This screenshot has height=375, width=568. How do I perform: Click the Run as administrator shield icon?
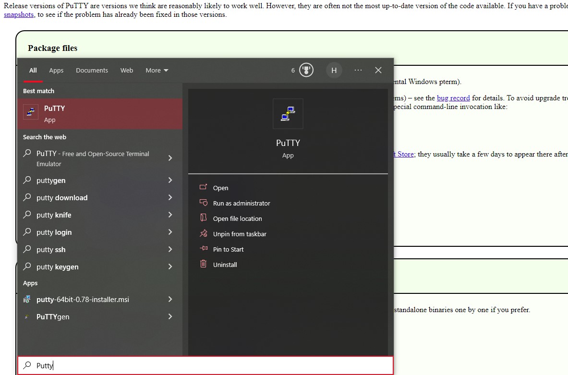(204, 203)
